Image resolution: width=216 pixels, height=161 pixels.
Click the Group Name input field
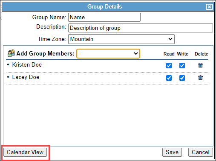[x=104, y=18]
